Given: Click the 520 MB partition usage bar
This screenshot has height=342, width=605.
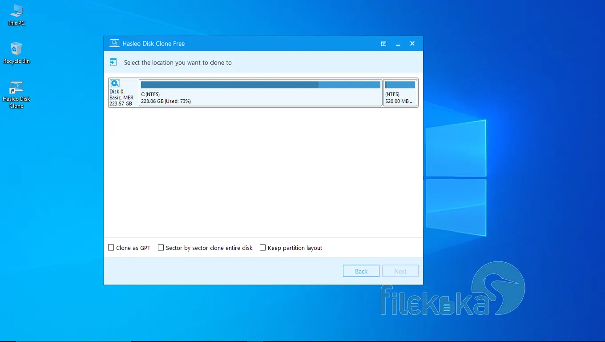Looking at the screenshot, I should click(x=400, y=85).
